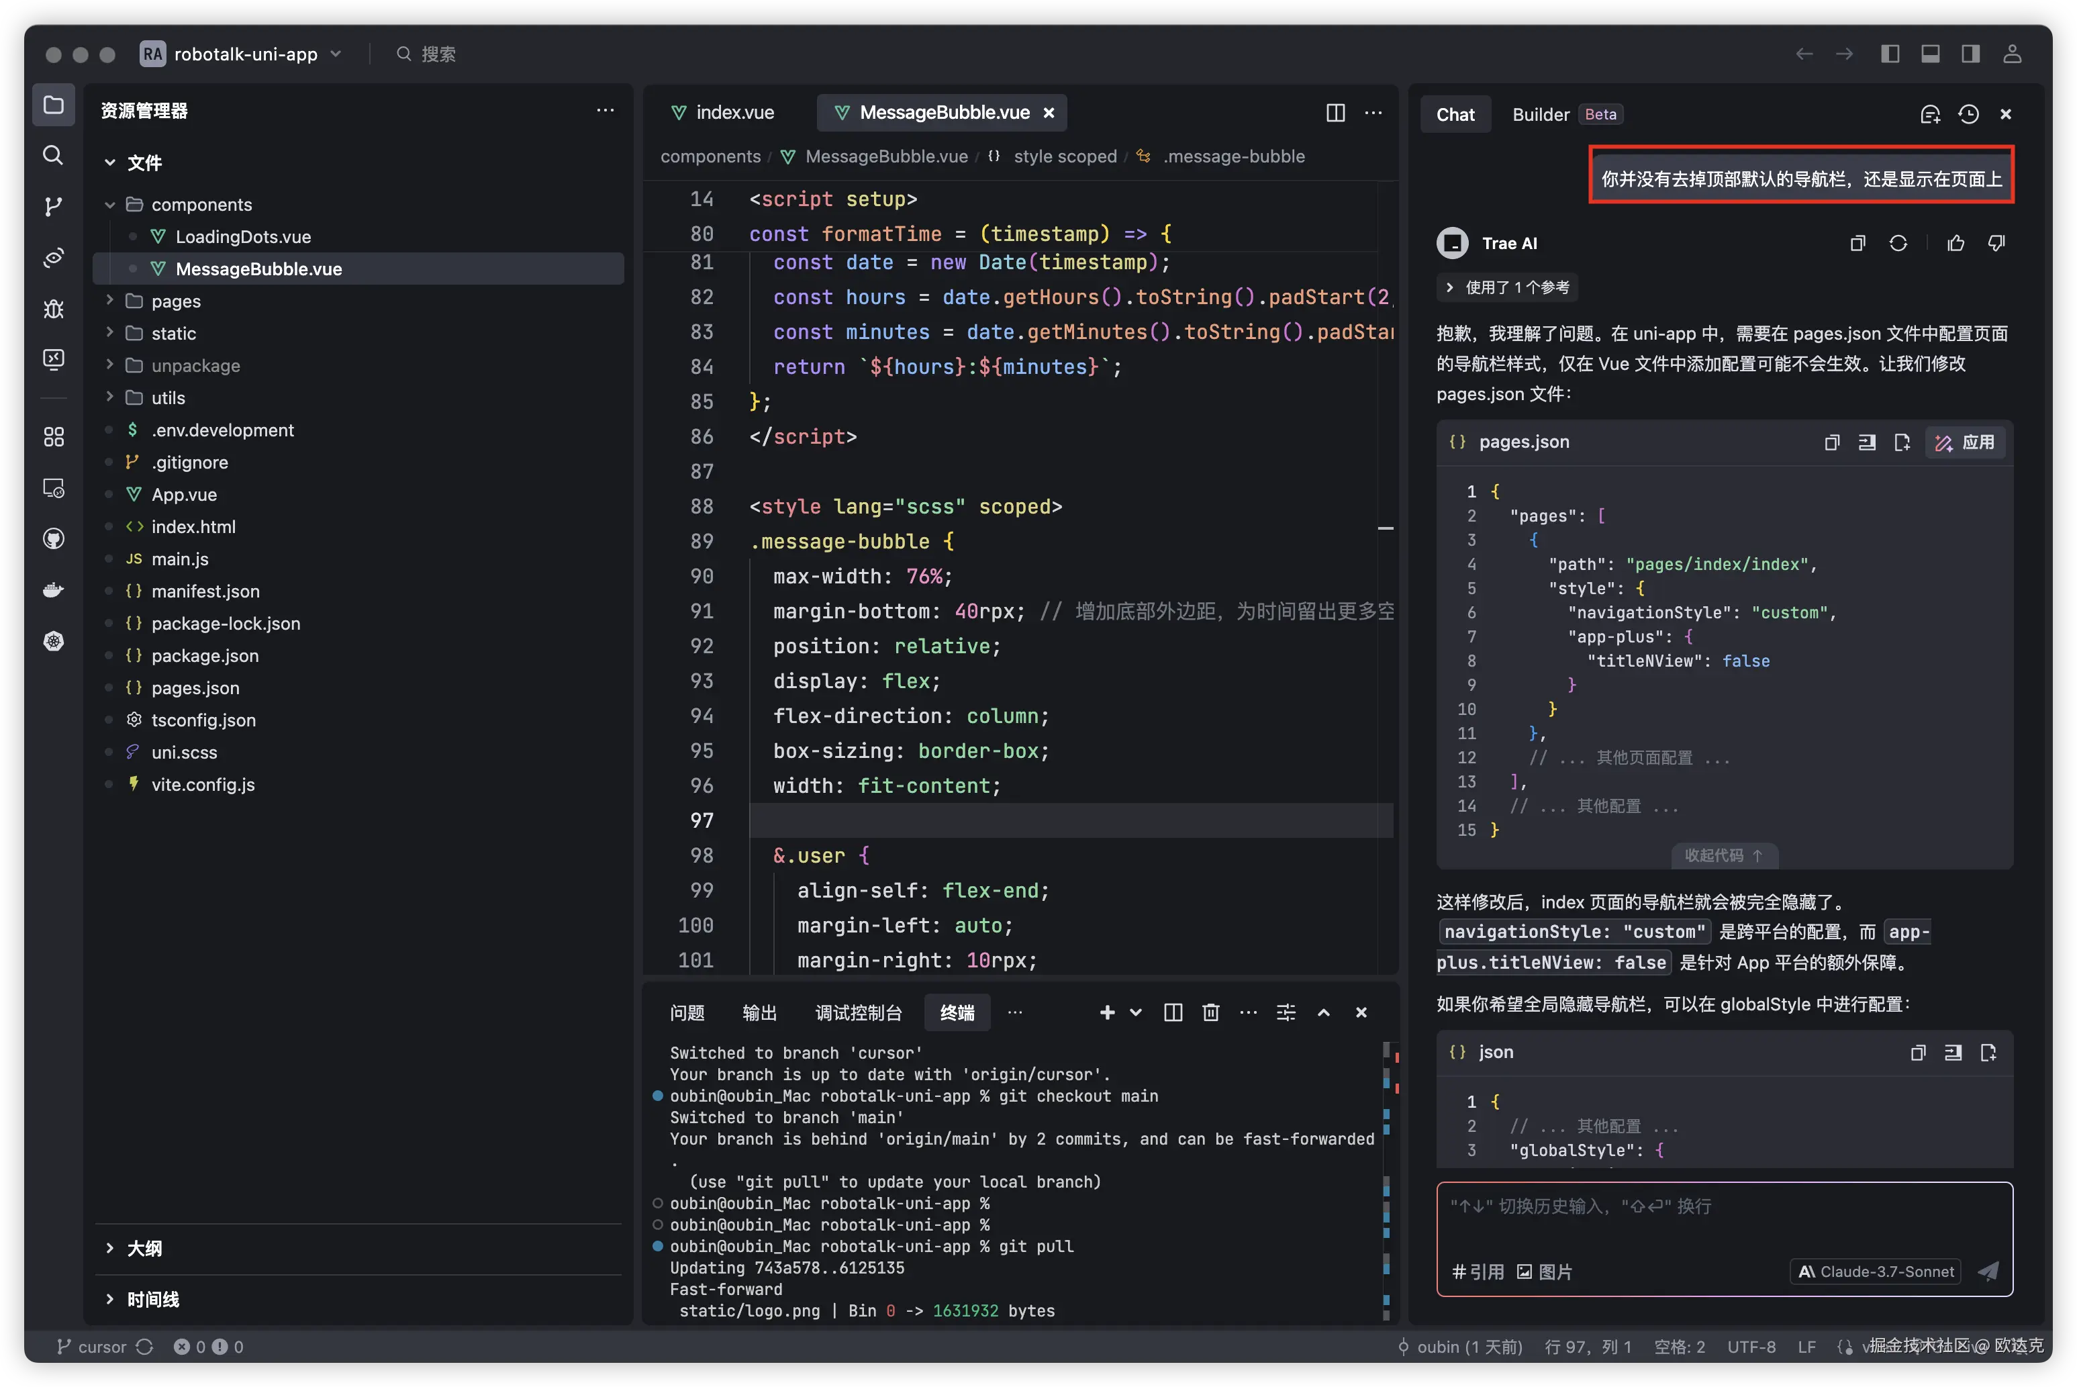The width and height of the screenshot is (2077, 1387).
Task: Toggle the right sidebar layout button
Action: [x=1970, y=54]
